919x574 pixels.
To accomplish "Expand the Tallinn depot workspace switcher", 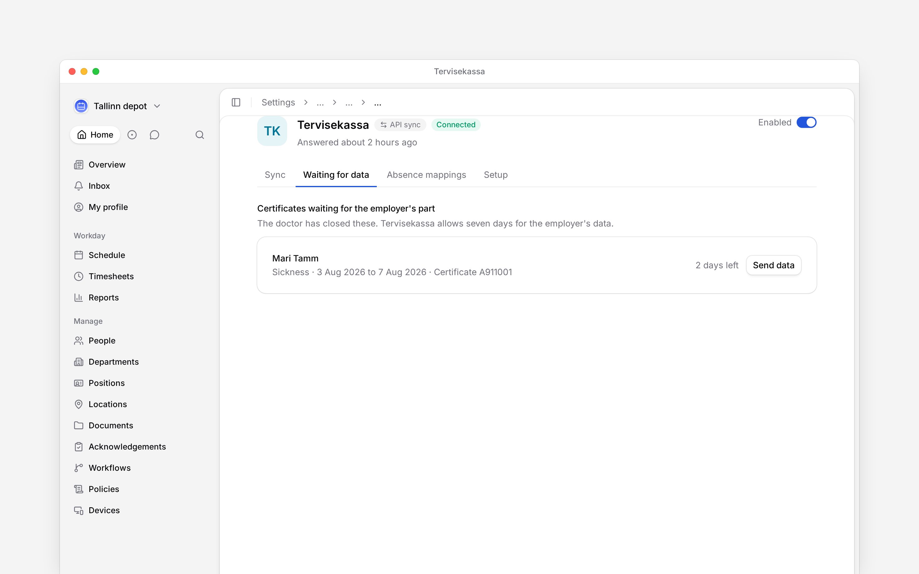I will coord(117,106).
